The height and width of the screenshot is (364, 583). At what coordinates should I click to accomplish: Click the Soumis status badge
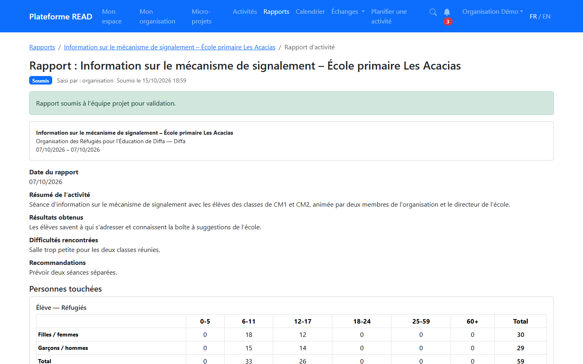click(40, 80)
